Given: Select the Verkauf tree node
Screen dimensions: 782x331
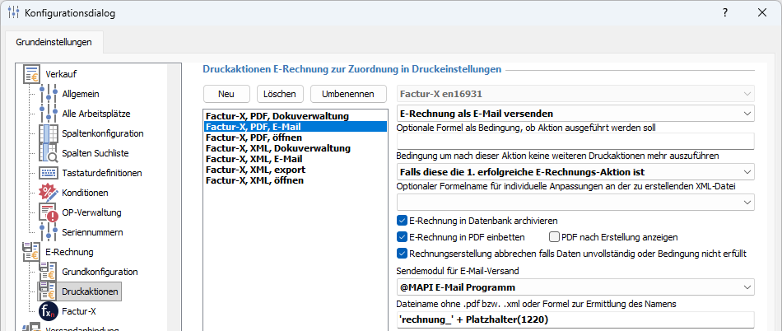Looking at the screenshot, I should click(61, 74).
